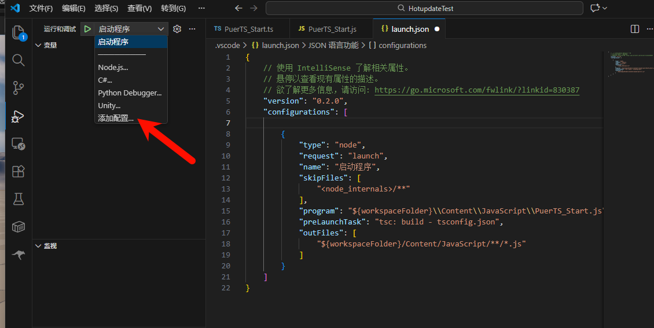Open the Remote Explorer icon
The width and height of the screenshot is (654, 328).
coord(19,143)
